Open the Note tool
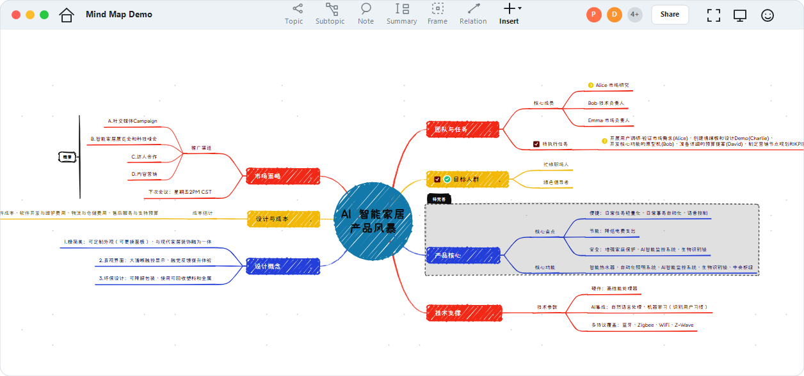 coord(366,14)
